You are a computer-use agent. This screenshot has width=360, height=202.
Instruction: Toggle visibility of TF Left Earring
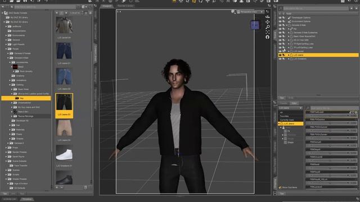(280, 48)
